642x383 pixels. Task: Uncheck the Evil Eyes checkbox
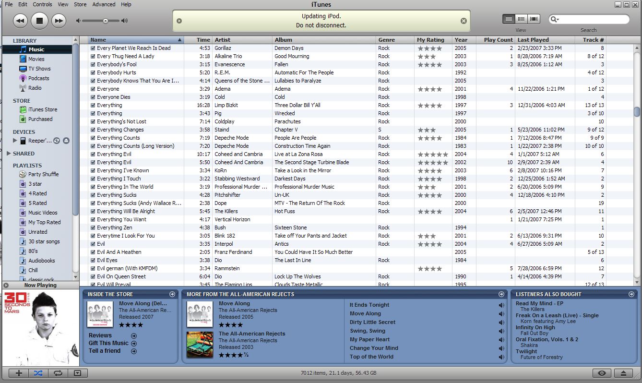click(x=93, y=260)
